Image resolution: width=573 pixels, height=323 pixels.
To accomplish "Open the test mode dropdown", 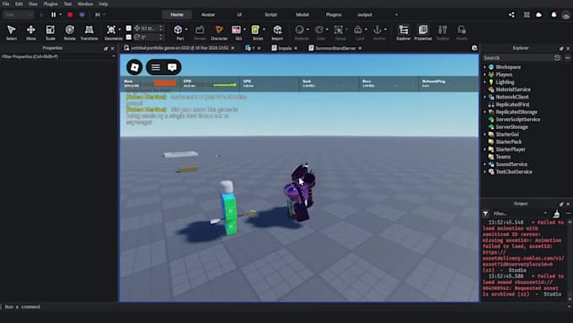I will 19,14.
